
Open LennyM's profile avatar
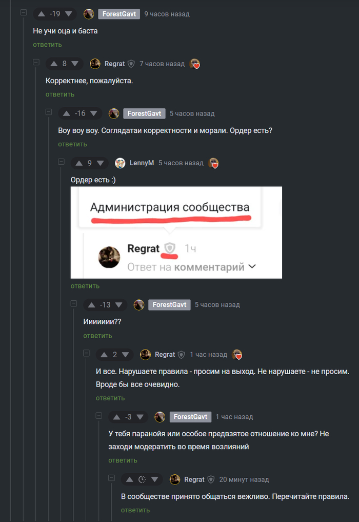(120, 163)
